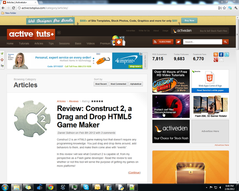This screenshot has width=239, height=191.
Task: Open the New folder bookmark
Action: tap(9, 13)
